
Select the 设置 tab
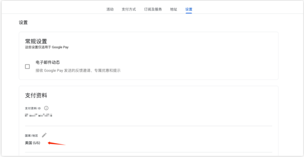pyautogui.click(x=189, y=9)
